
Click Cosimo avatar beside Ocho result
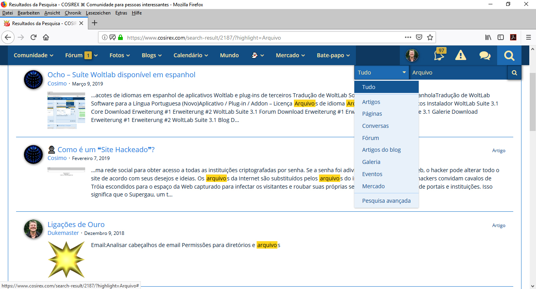tap(33, 80)
